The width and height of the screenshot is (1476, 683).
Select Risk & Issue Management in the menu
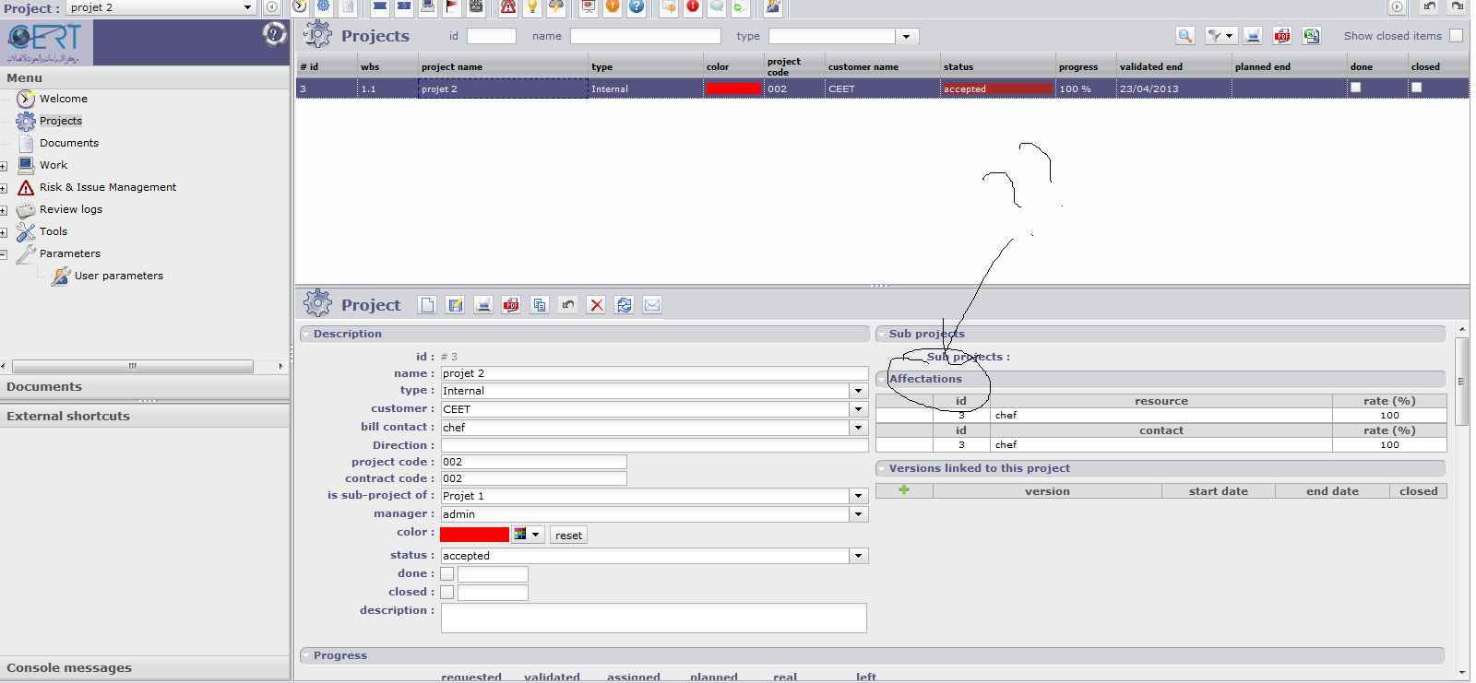(x=107, y=187)
